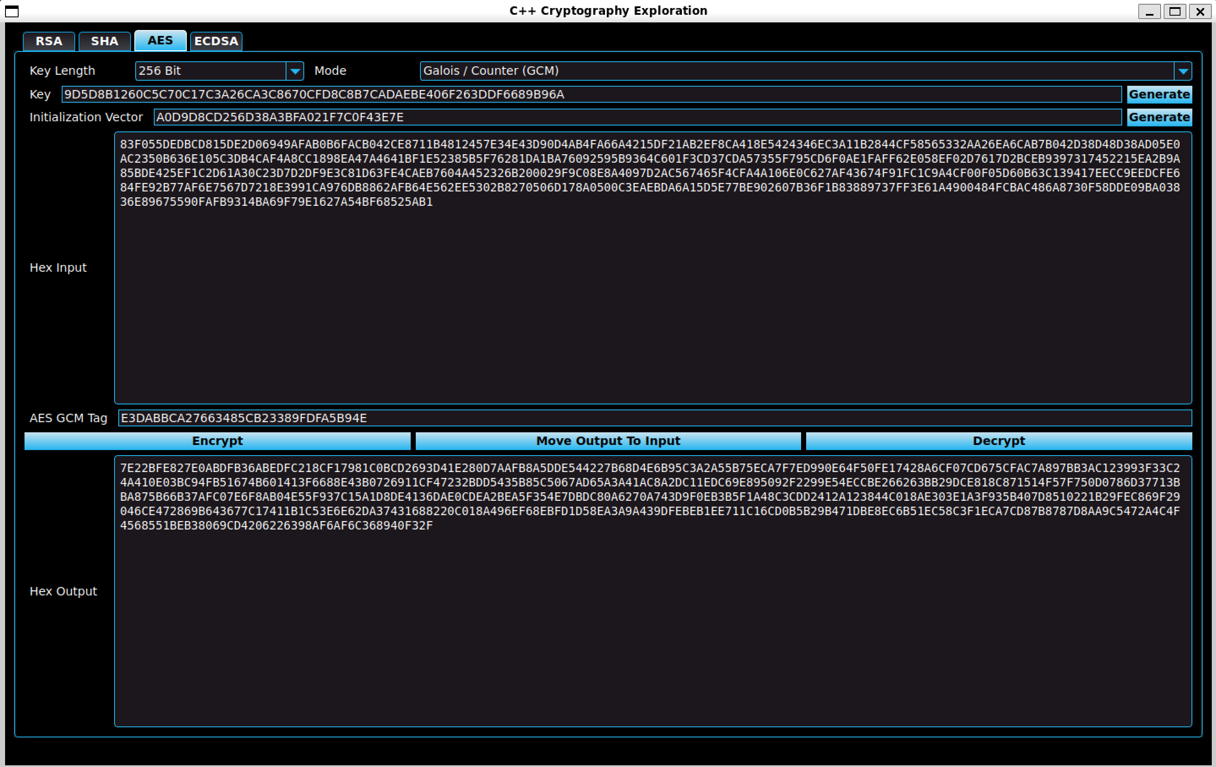Open the Key Length dropdown
1216x767 pixels.
212,71
